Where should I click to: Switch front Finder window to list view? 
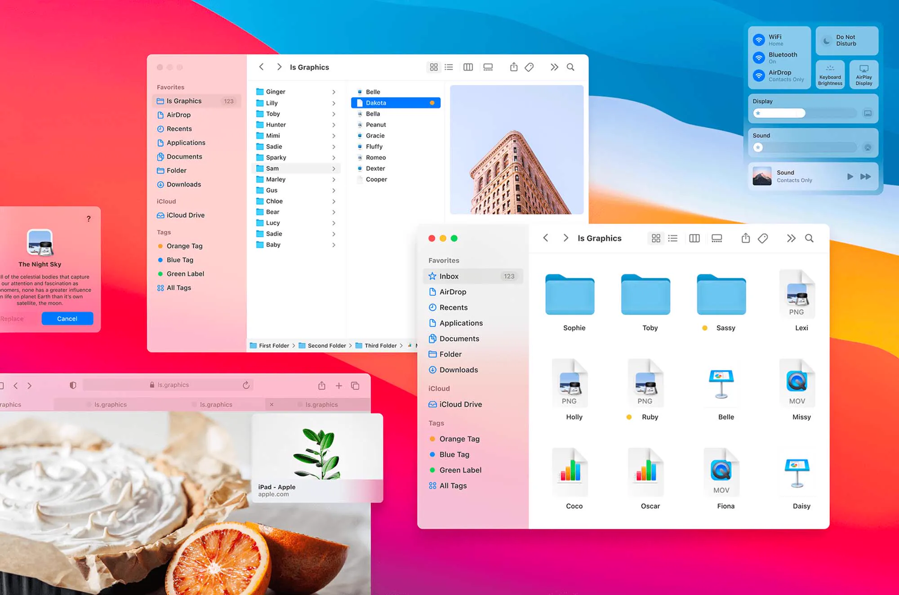(673, 238)
